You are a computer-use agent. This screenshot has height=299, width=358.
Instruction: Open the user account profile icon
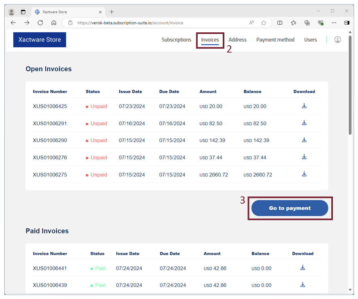click(337, 40)
